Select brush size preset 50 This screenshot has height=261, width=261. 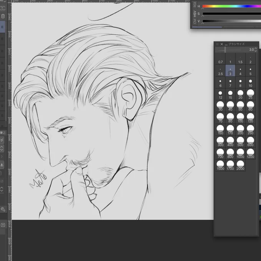pyautogui.click(x=240, y=106)
